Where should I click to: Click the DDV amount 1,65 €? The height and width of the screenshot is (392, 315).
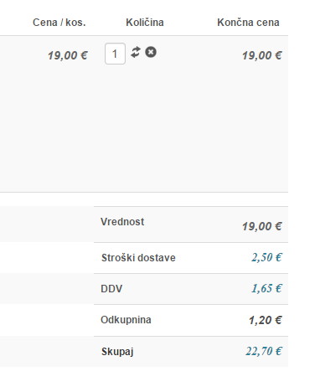(266, 288)
